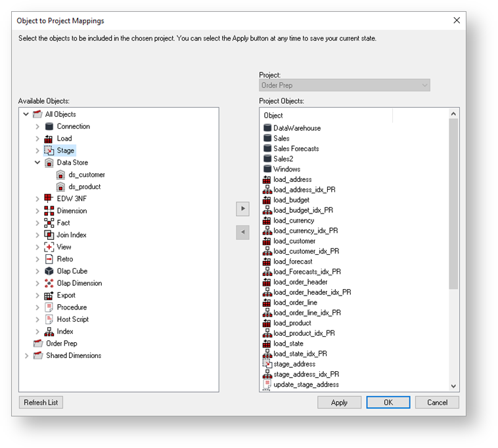Select ds_customer in Data Store
Viewport: 498px width, 448px height.
(x=87, y=175)
